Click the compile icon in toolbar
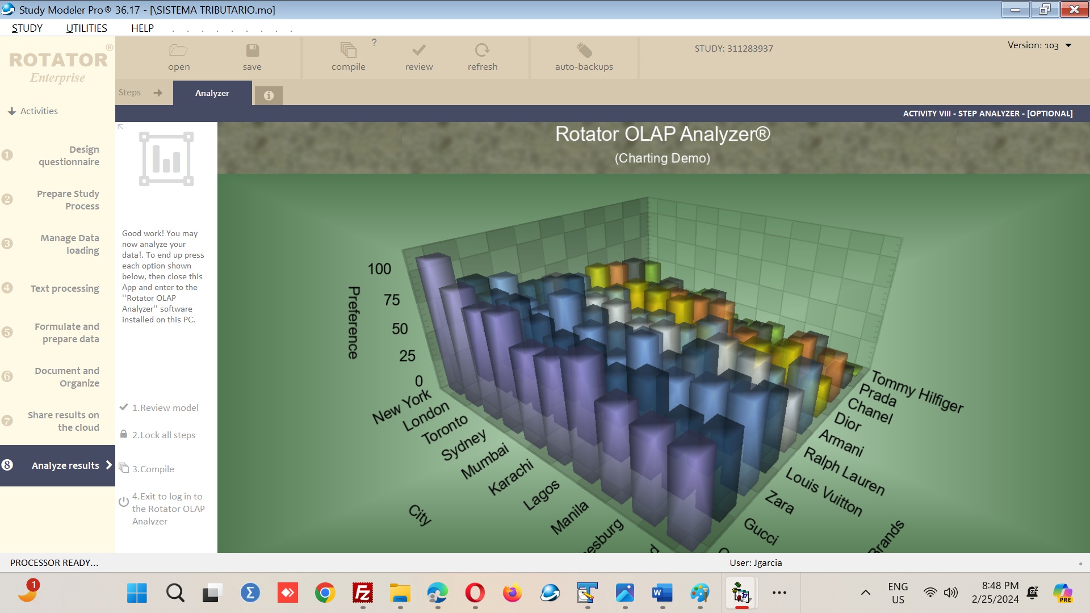The image size is (1090, 613). pos(348,51)
